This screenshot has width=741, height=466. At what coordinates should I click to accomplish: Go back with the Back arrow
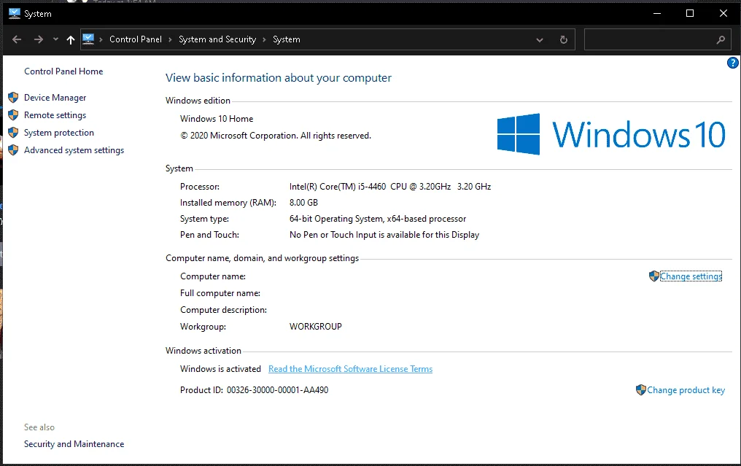click(17, 39)
